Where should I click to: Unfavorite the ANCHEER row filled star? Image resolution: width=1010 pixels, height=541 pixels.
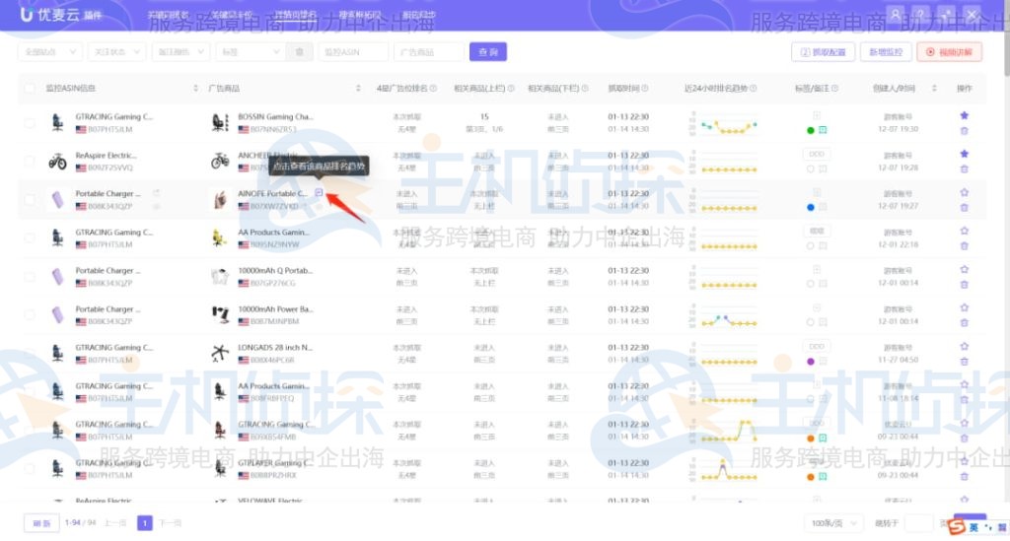[964, 154]
